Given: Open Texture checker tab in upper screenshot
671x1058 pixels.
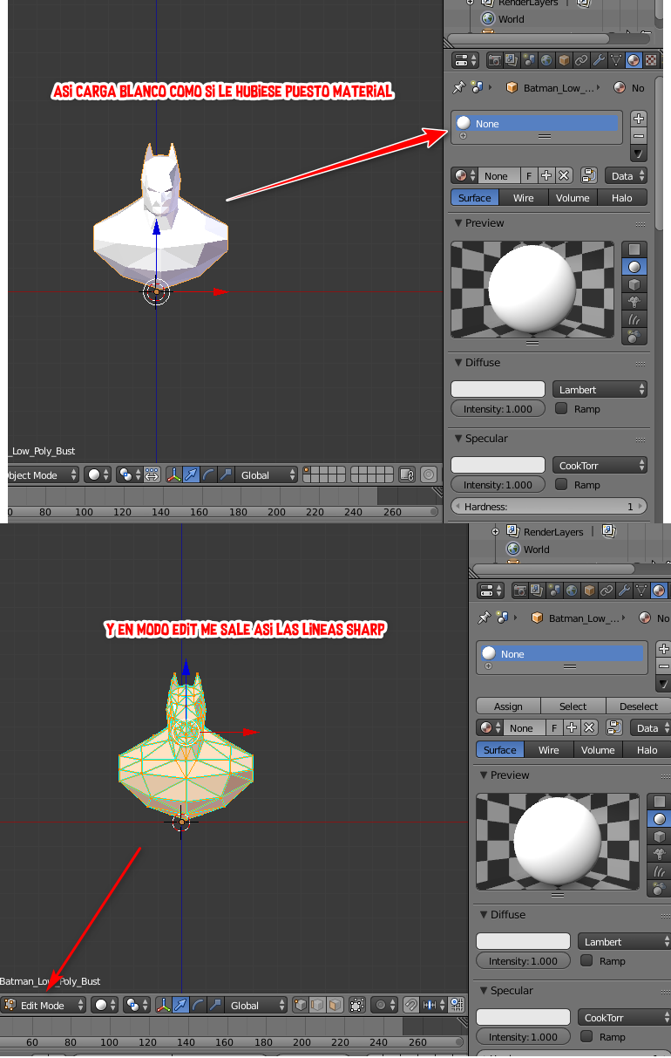Looking at the screenshot, I should (x=650, y=60).
